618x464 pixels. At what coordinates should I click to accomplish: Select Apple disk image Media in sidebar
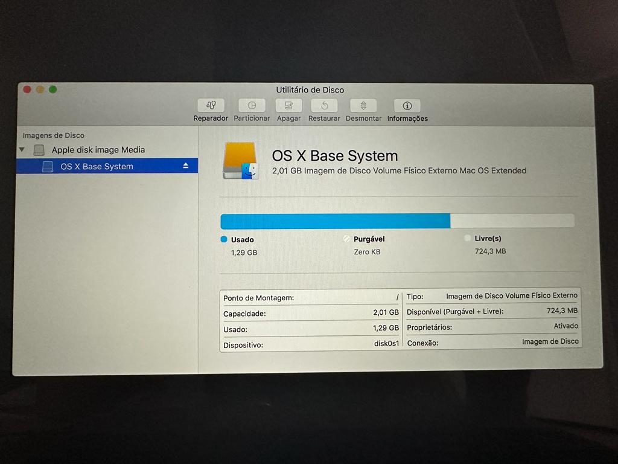(98, 150)
